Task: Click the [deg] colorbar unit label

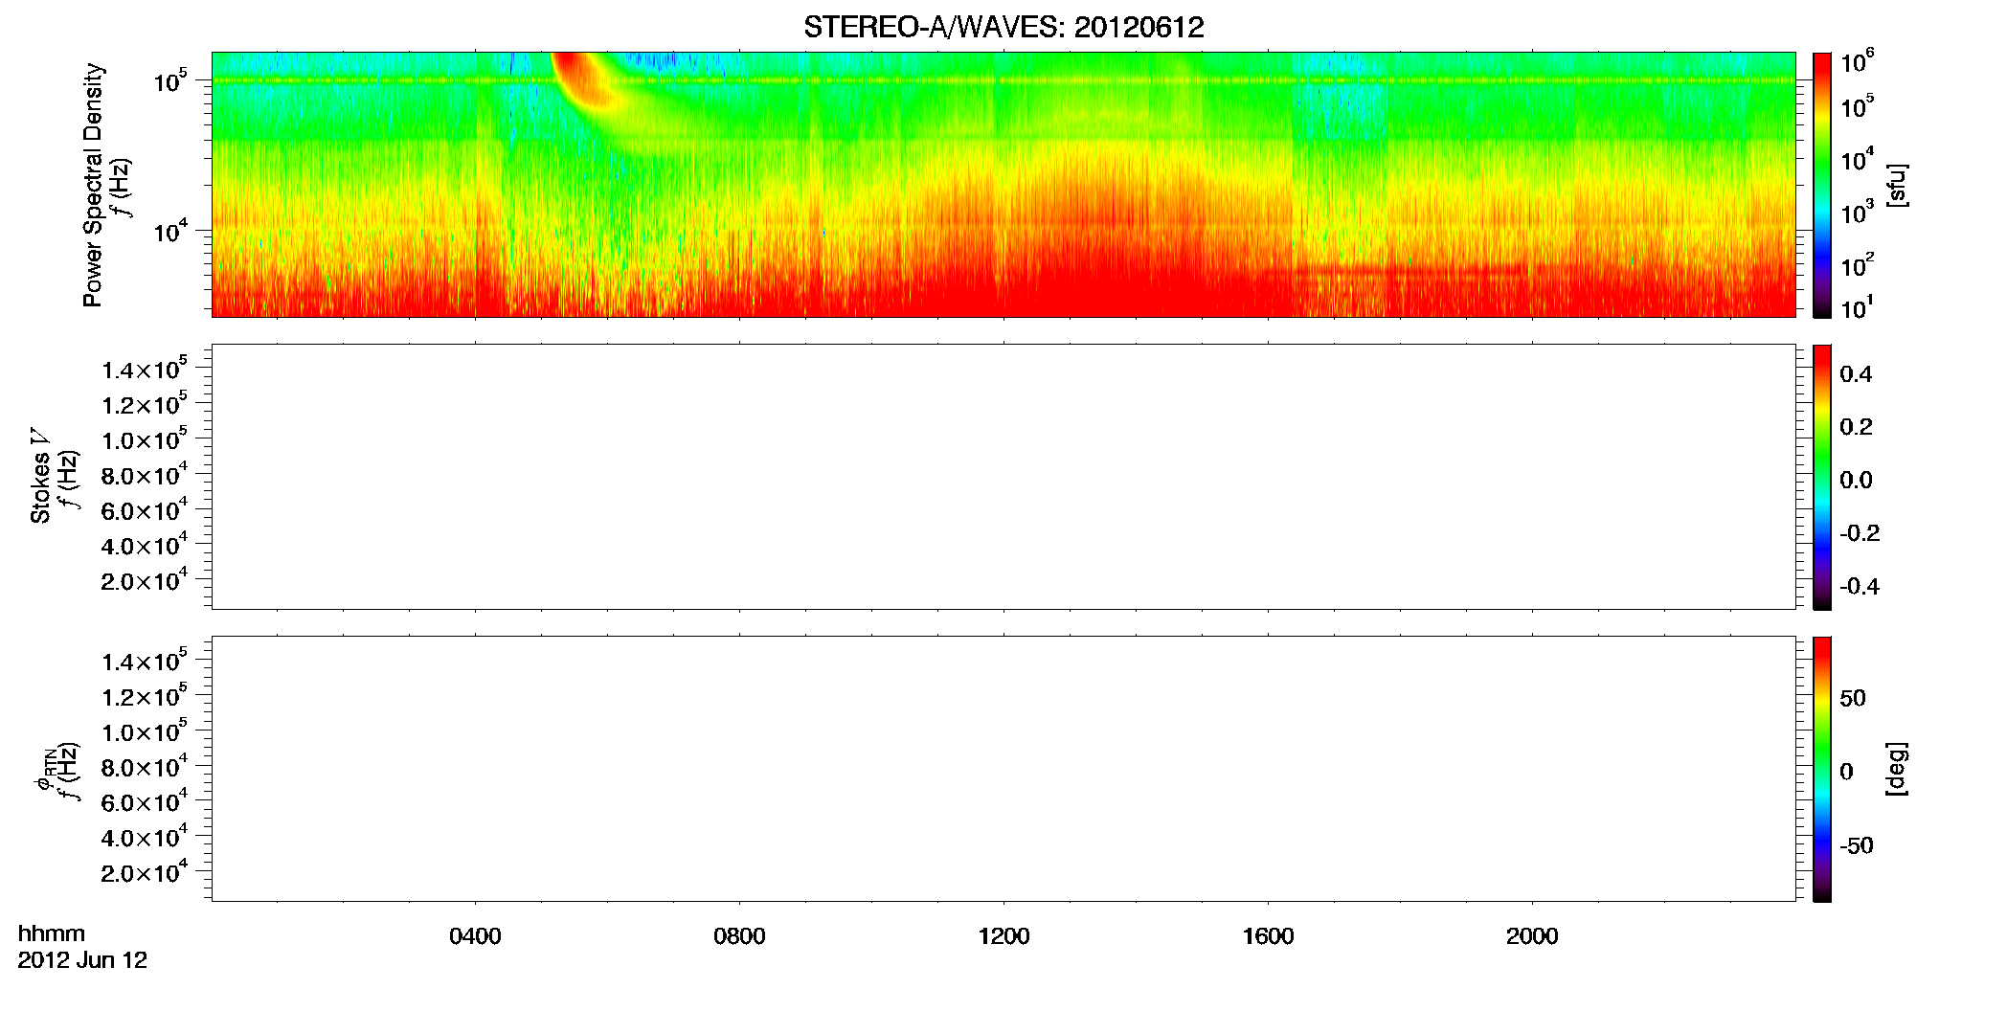Action: pyautogui.click(x=1896, y=769)
